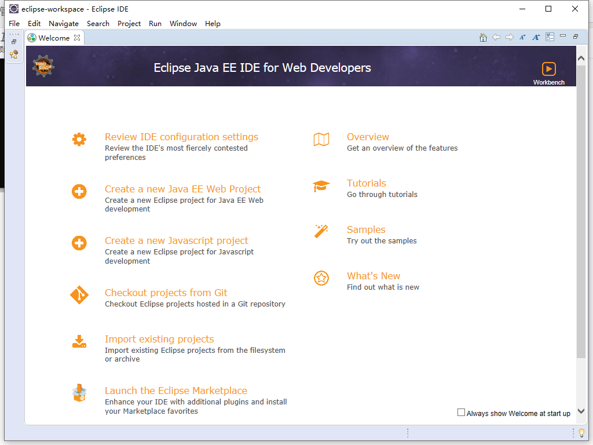
Task: Click the lightbulb icon in the status bar
Action: (581, 433)
